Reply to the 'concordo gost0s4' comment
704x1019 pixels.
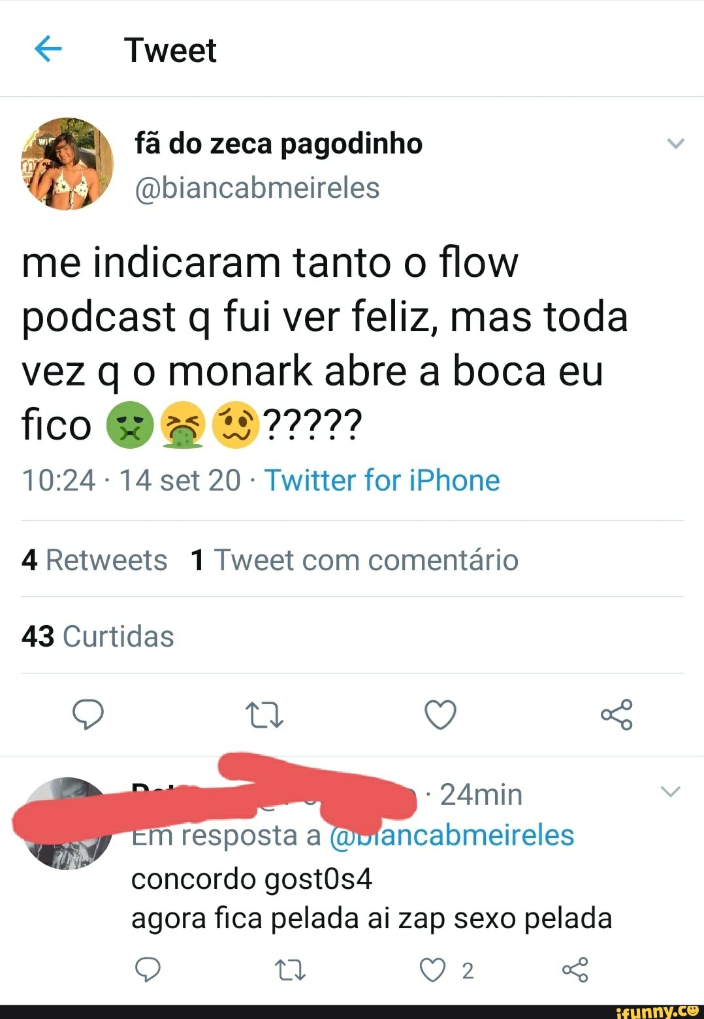148,969
